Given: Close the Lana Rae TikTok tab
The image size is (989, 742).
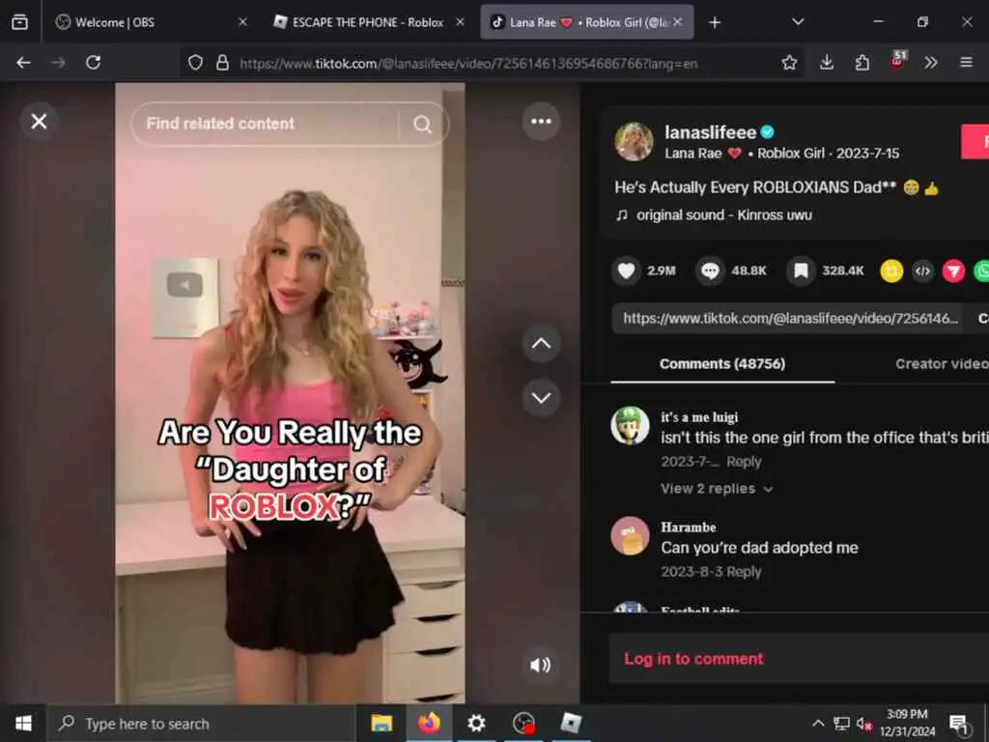Looking at the screenshot, I should click(x=677, y=22).
